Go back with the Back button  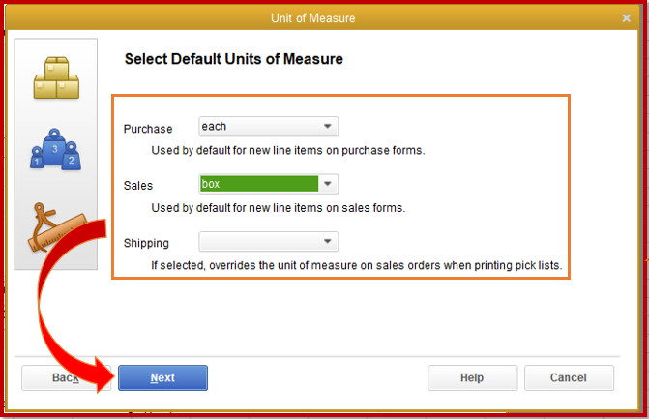point(64,377)
